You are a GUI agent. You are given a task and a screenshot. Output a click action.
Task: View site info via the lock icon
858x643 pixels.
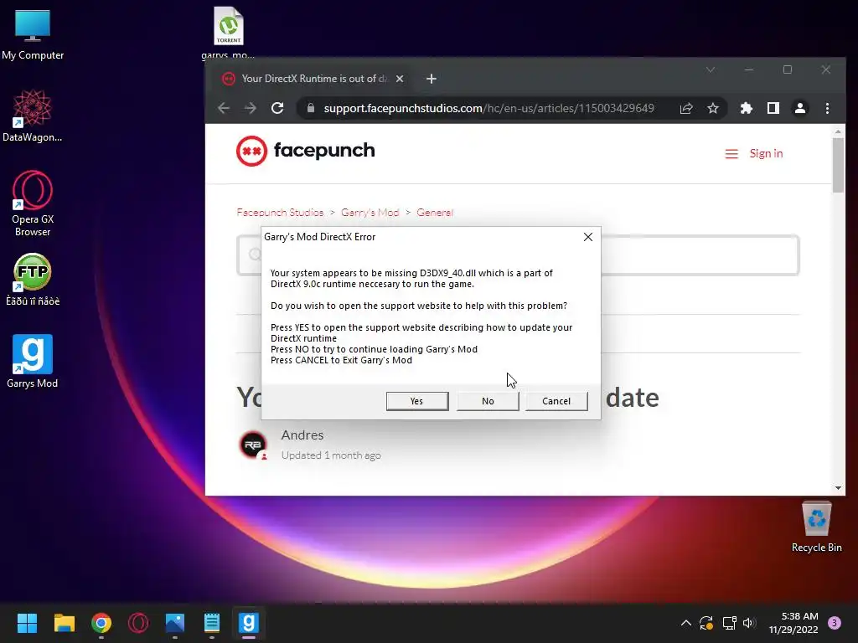[311, 108]
